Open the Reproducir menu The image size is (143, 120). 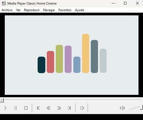point(32,10)
